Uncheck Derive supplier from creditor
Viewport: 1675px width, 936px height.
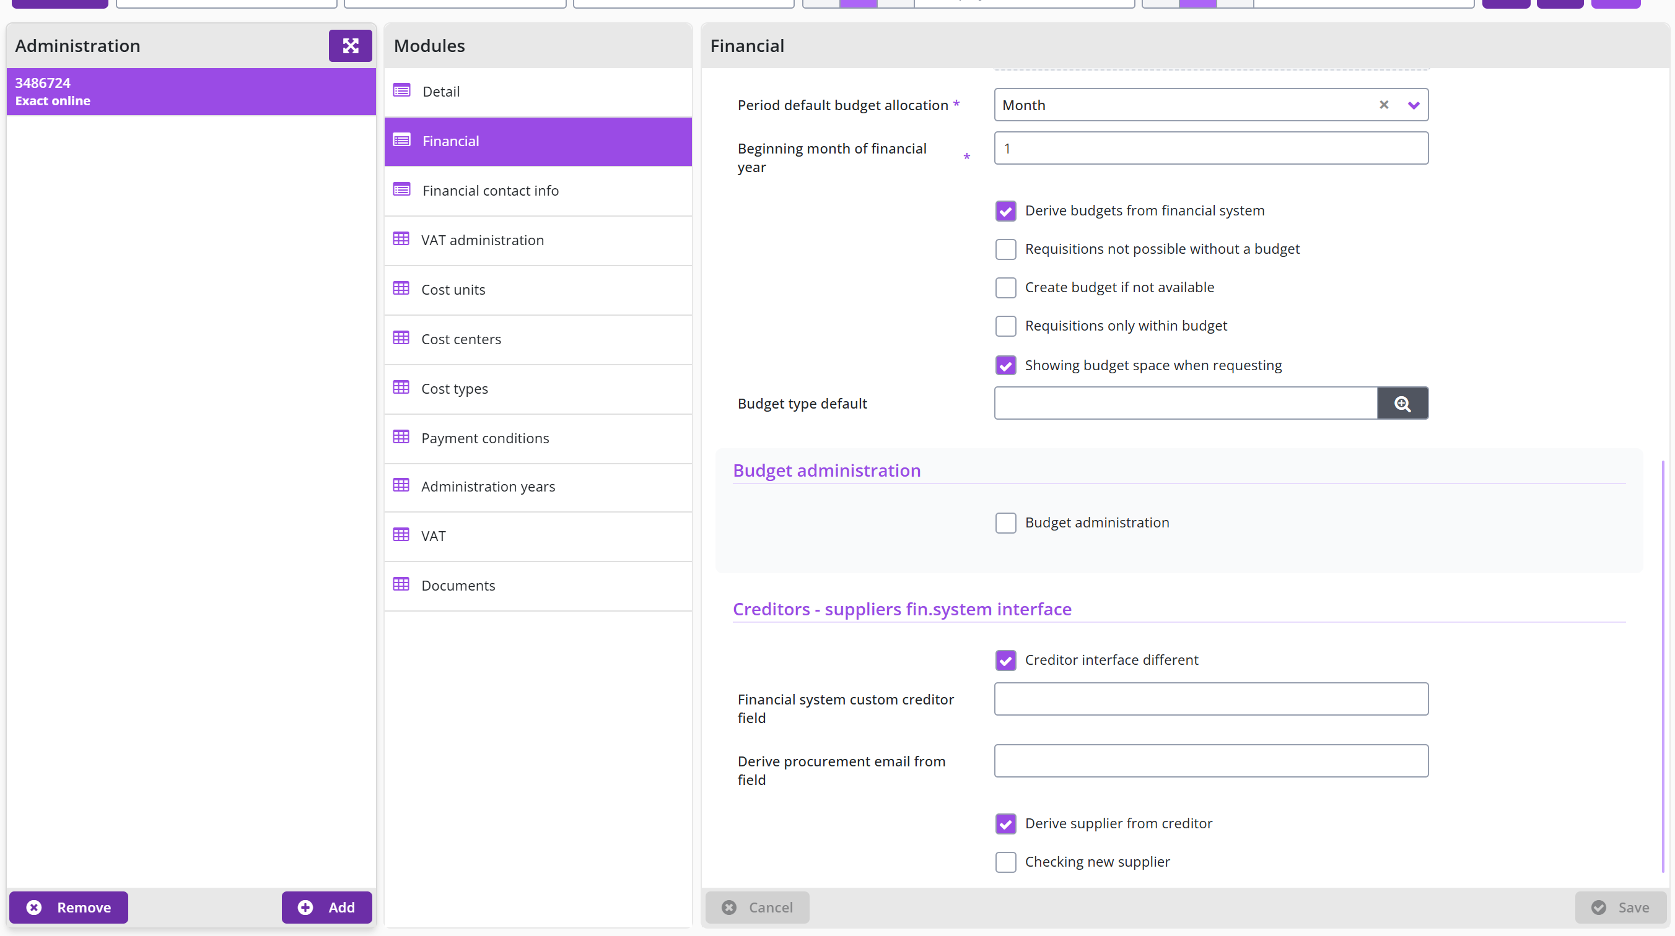[x=1005, y=823]
